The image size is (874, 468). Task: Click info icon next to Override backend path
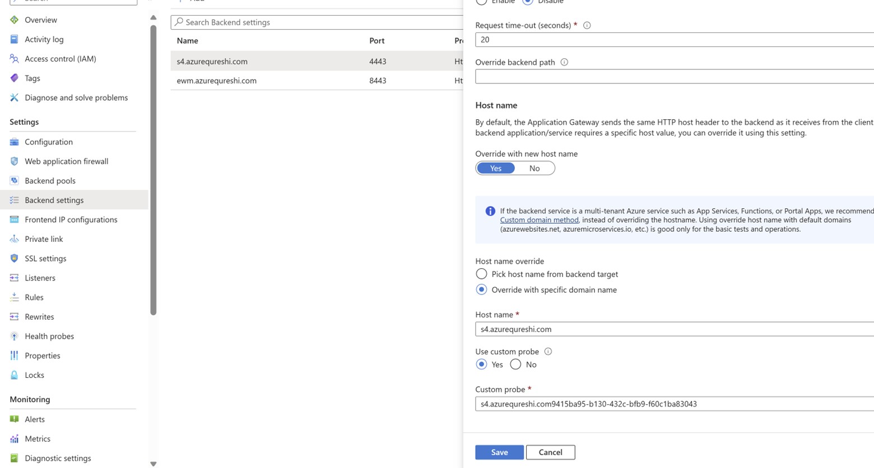point(564,62)
